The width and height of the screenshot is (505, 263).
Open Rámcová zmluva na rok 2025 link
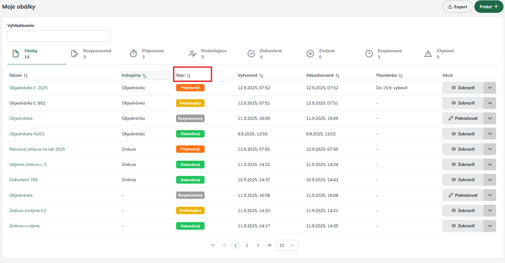click(37, 149)
